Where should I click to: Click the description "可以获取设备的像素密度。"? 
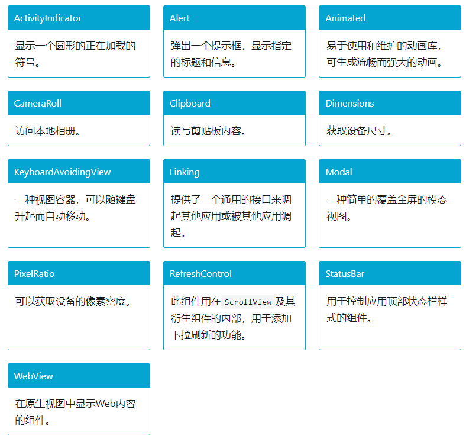point(73,301)
